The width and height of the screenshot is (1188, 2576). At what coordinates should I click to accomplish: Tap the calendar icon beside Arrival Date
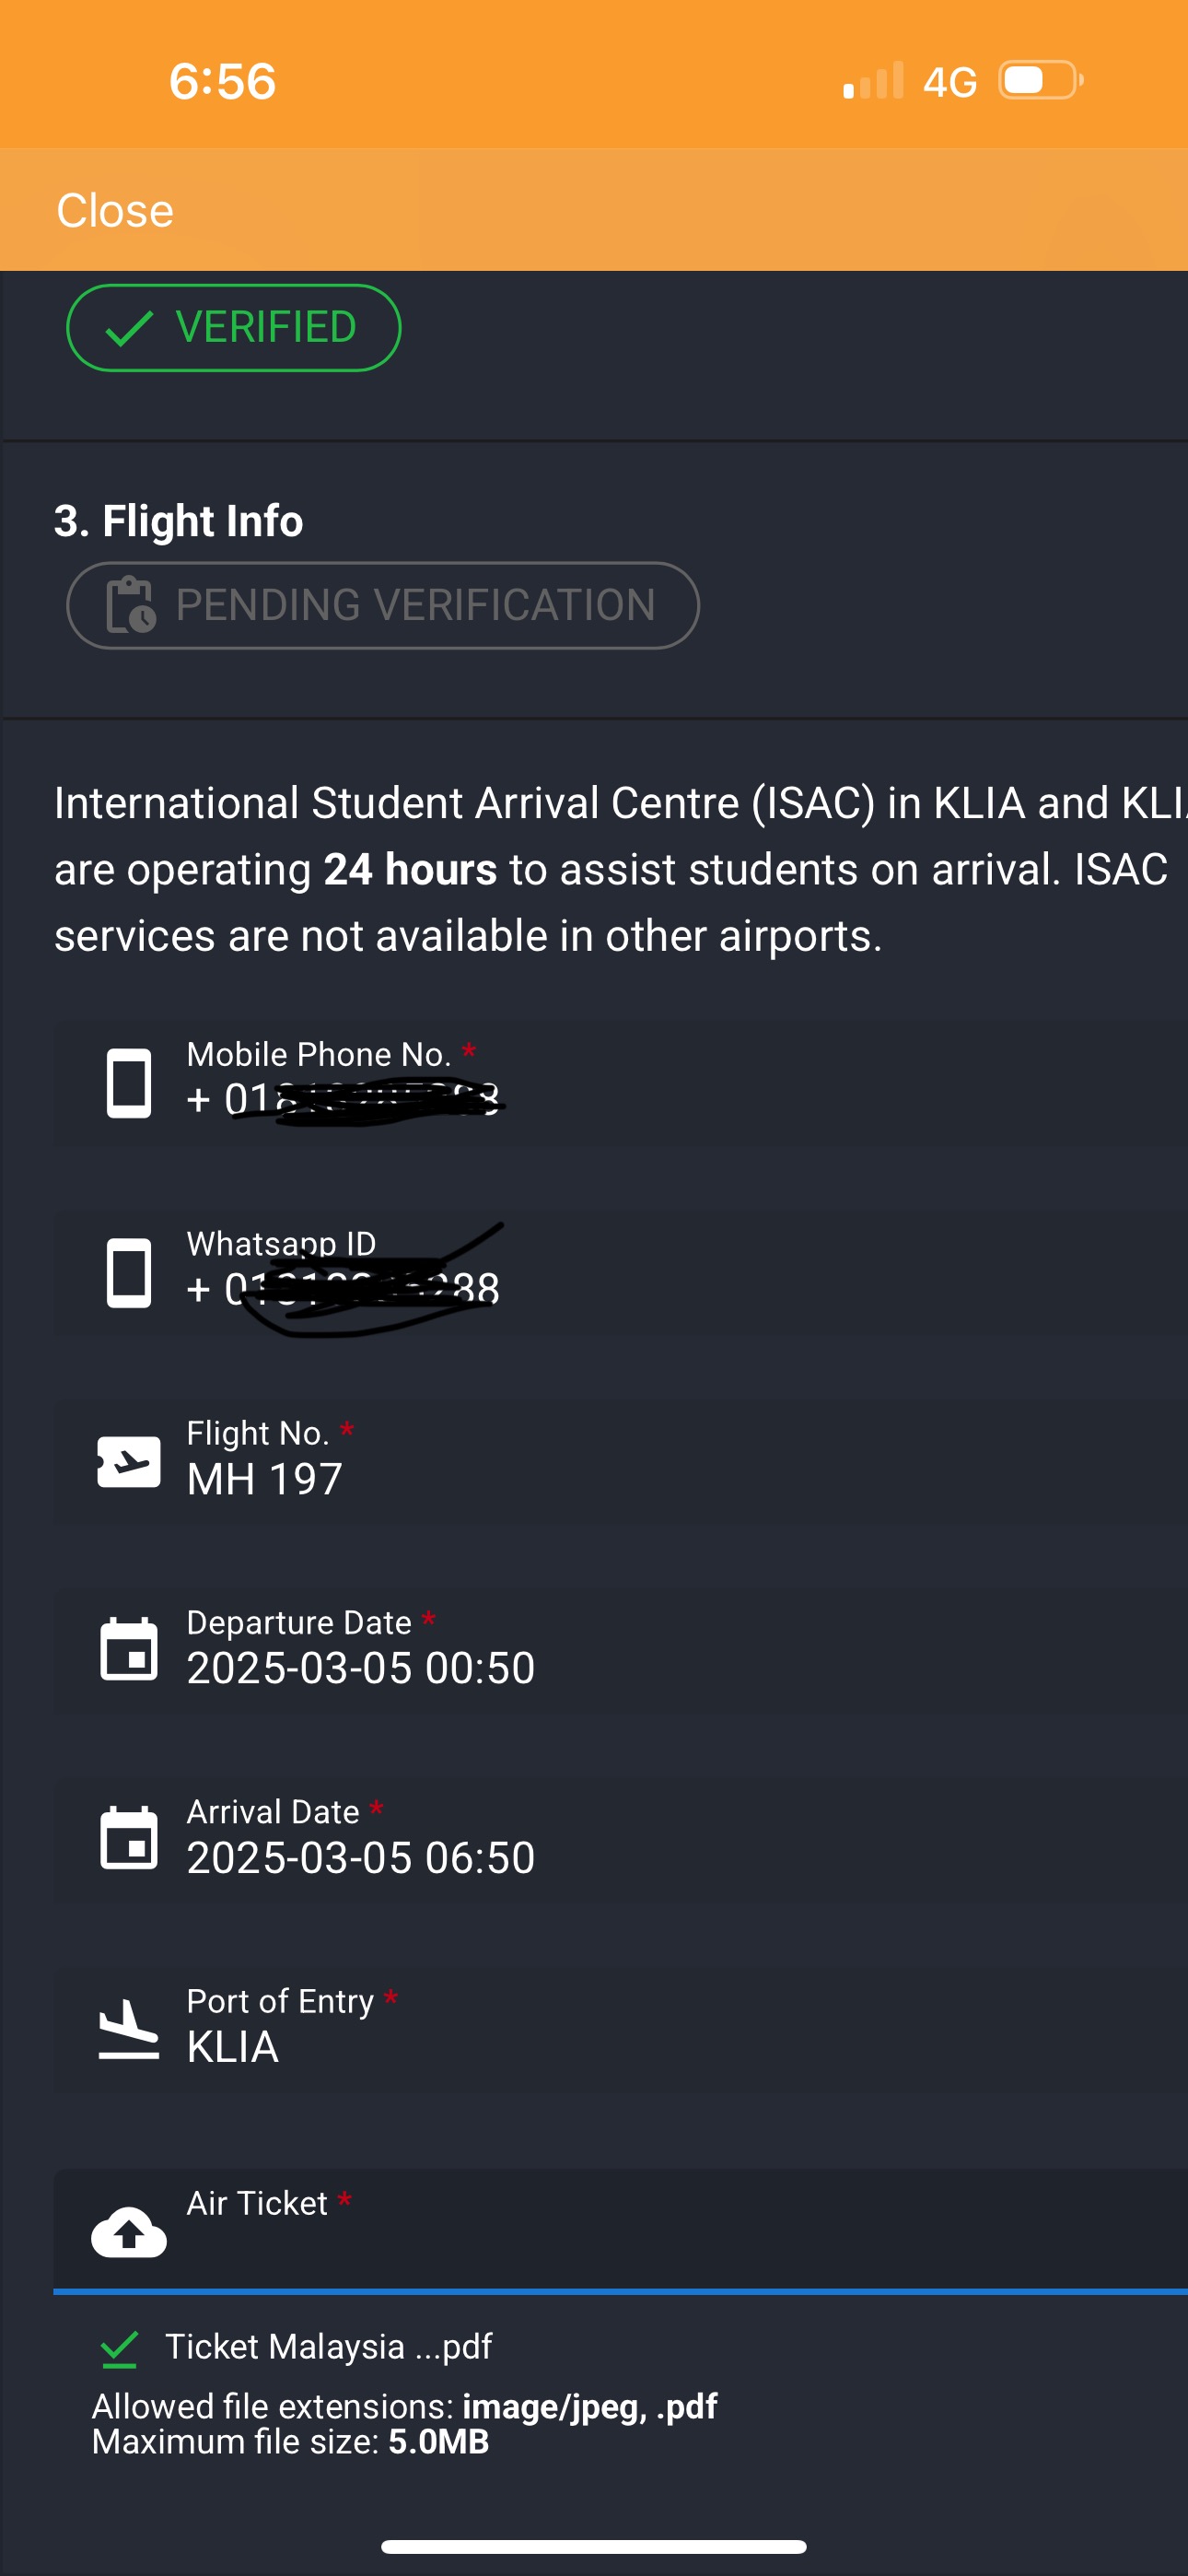129,1839
